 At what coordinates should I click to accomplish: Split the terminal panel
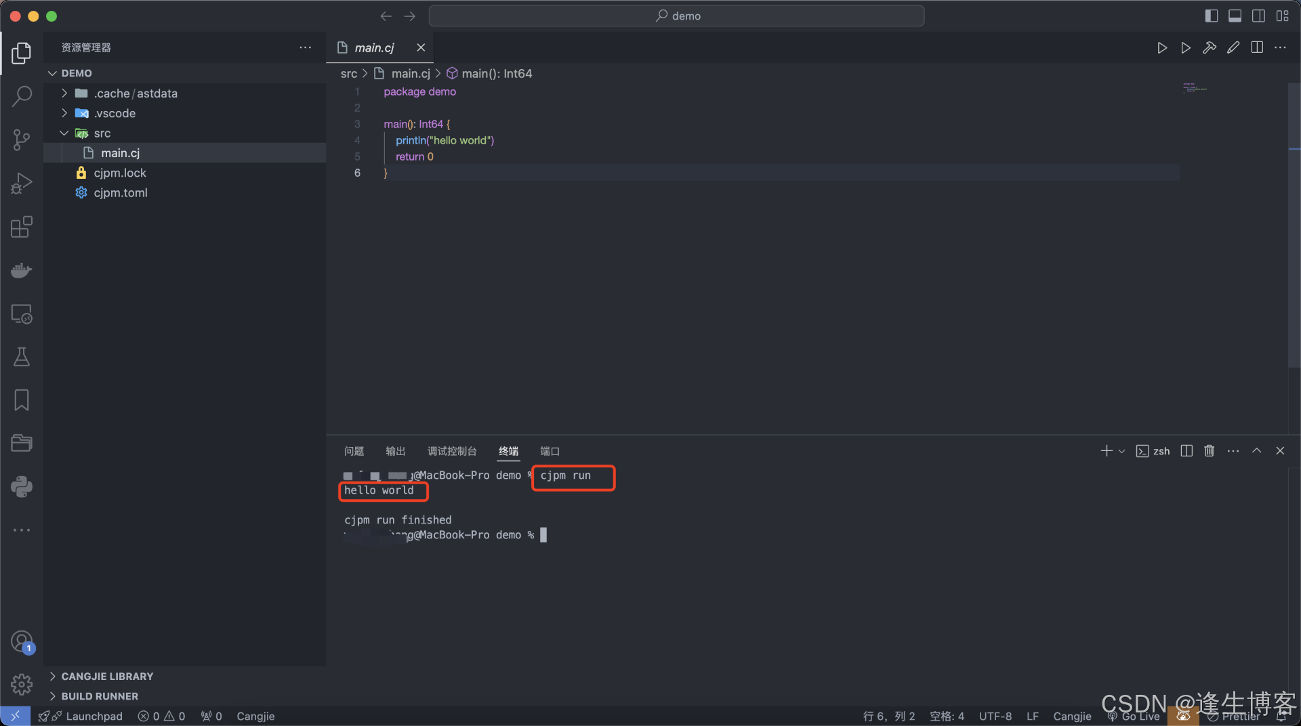[x=1186, y=451]
